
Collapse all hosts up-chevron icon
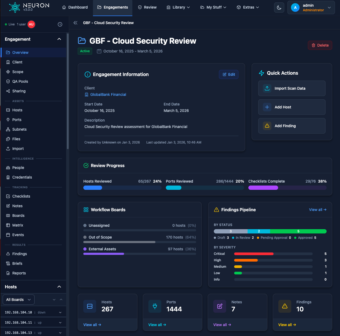[x=61, y=300]
